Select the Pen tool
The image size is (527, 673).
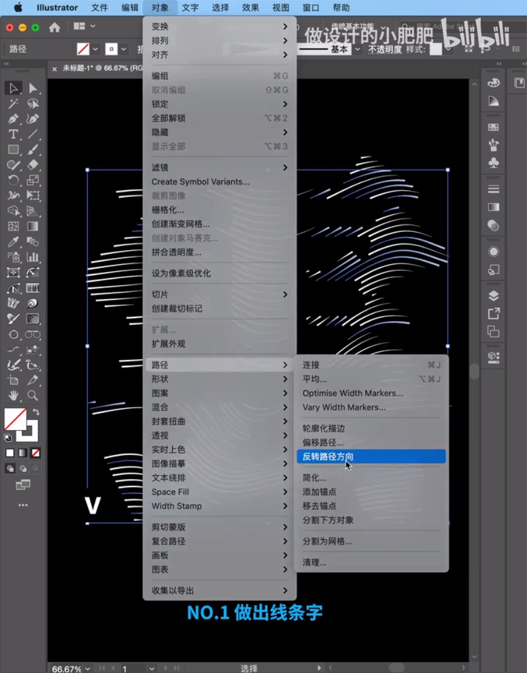click(x=13, y=119)
